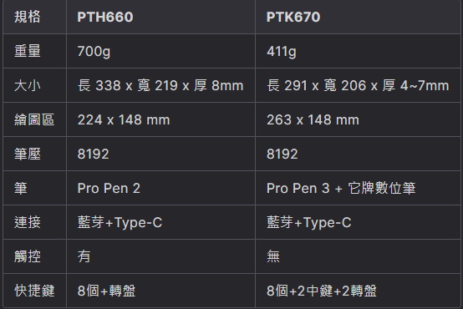Click the PTK670 column header
Image resolution: width=463 pixels, height=309 pixels.
click(x=358, y=17)
